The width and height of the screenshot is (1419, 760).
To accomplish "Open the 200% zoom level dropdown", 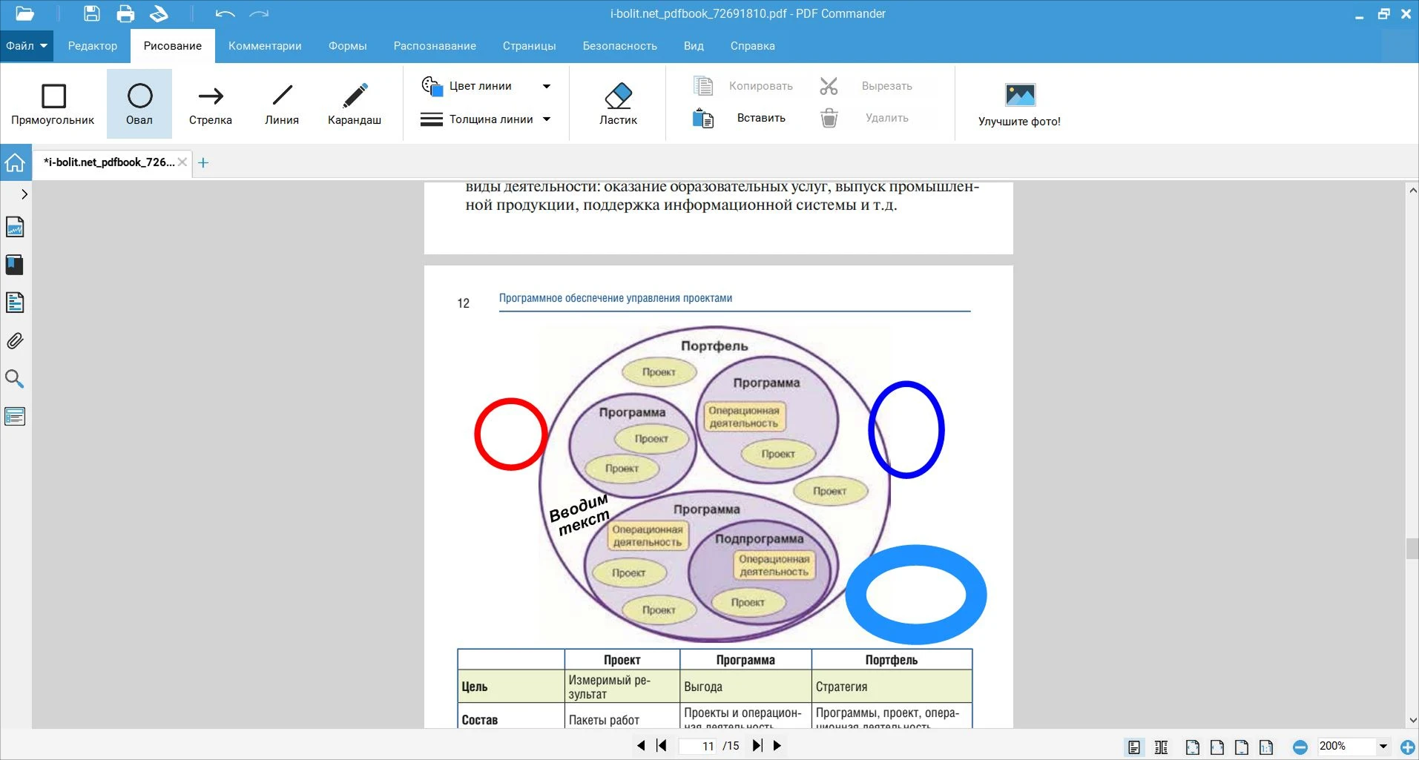I will coord(1383,747).
